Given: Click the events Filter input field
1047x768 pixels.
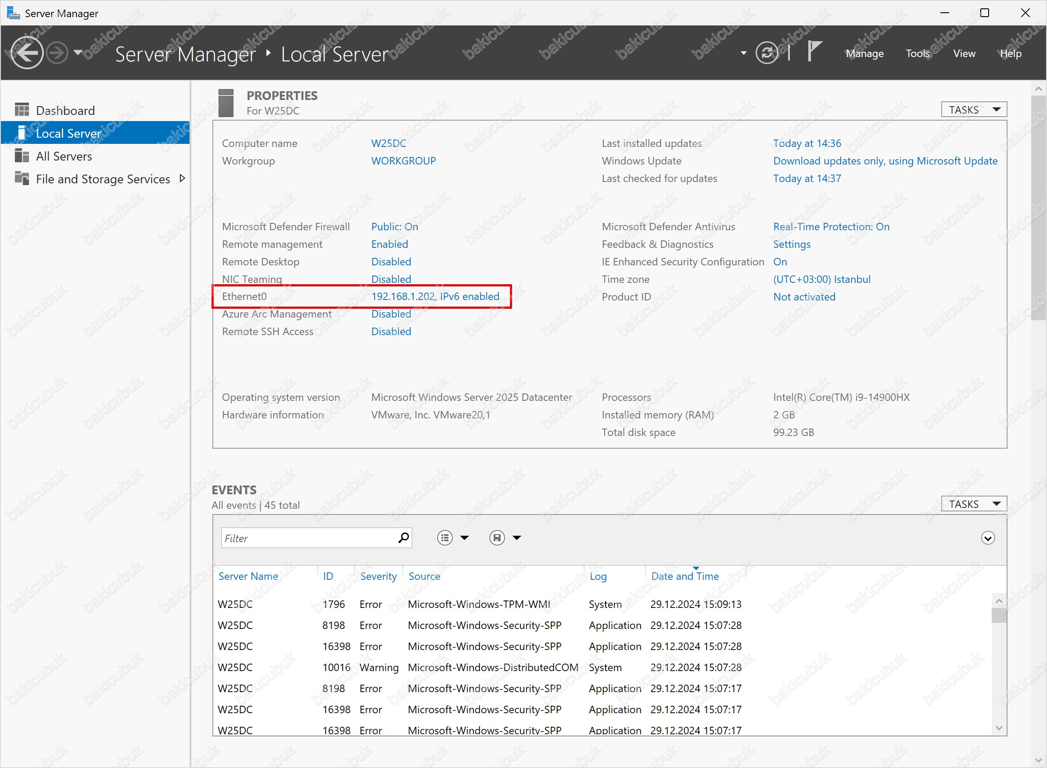Looking at the screenshot, I should pyautogui.click(x=308, y=538).
